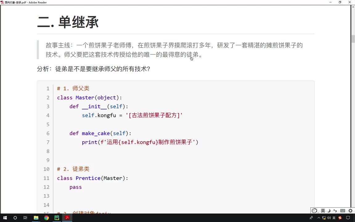355x222 pixels.
Task: Click the red Sogou S tray icon
Action: click(x=340, y=218)
